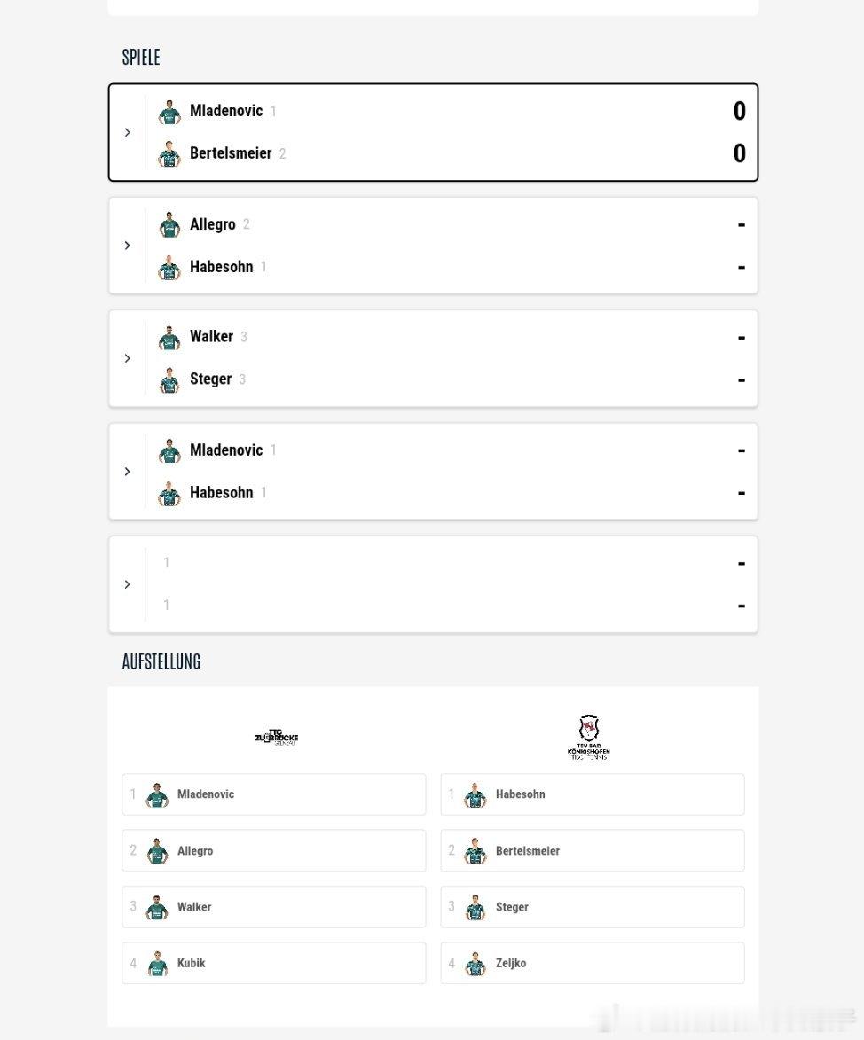
Task: Click the TSV Bad Königshofen team logo
Action: click(589, 737)
